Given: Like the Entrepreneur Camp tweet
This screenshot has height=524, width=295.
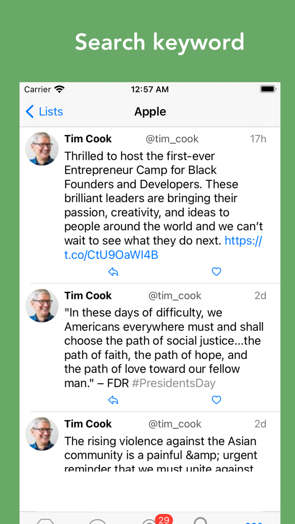Looking at the screenshot, I should pos(216,272).
